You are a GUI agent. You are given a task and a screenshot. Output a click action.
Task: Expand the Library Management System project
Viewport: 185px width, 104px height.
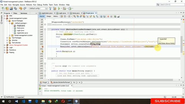(x=5, y=45)
